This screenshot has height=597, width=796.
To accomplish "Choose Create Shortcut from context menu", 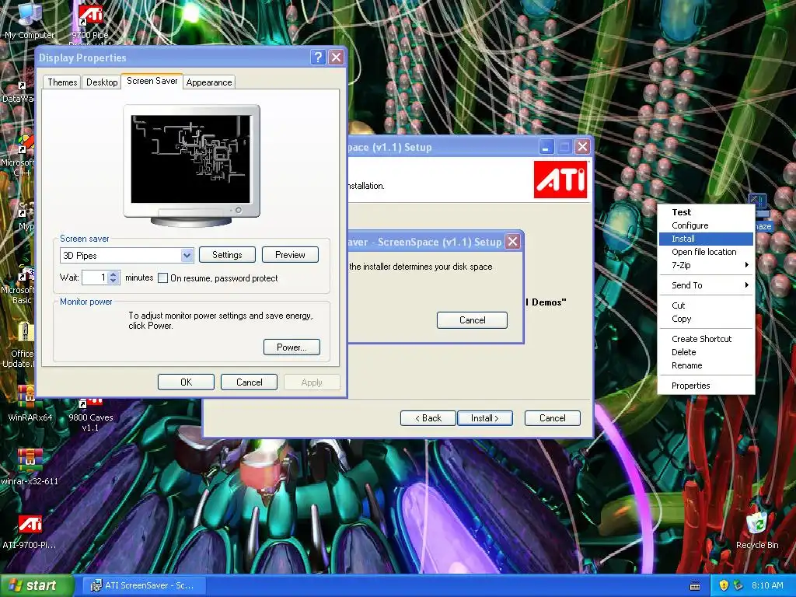I will coord(706,339).
